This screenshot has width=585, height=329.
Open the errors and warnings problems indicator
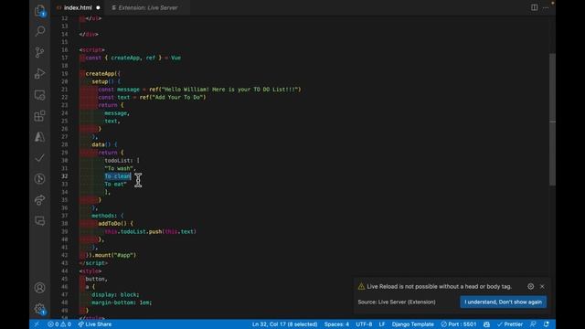[x=59, y=324]
